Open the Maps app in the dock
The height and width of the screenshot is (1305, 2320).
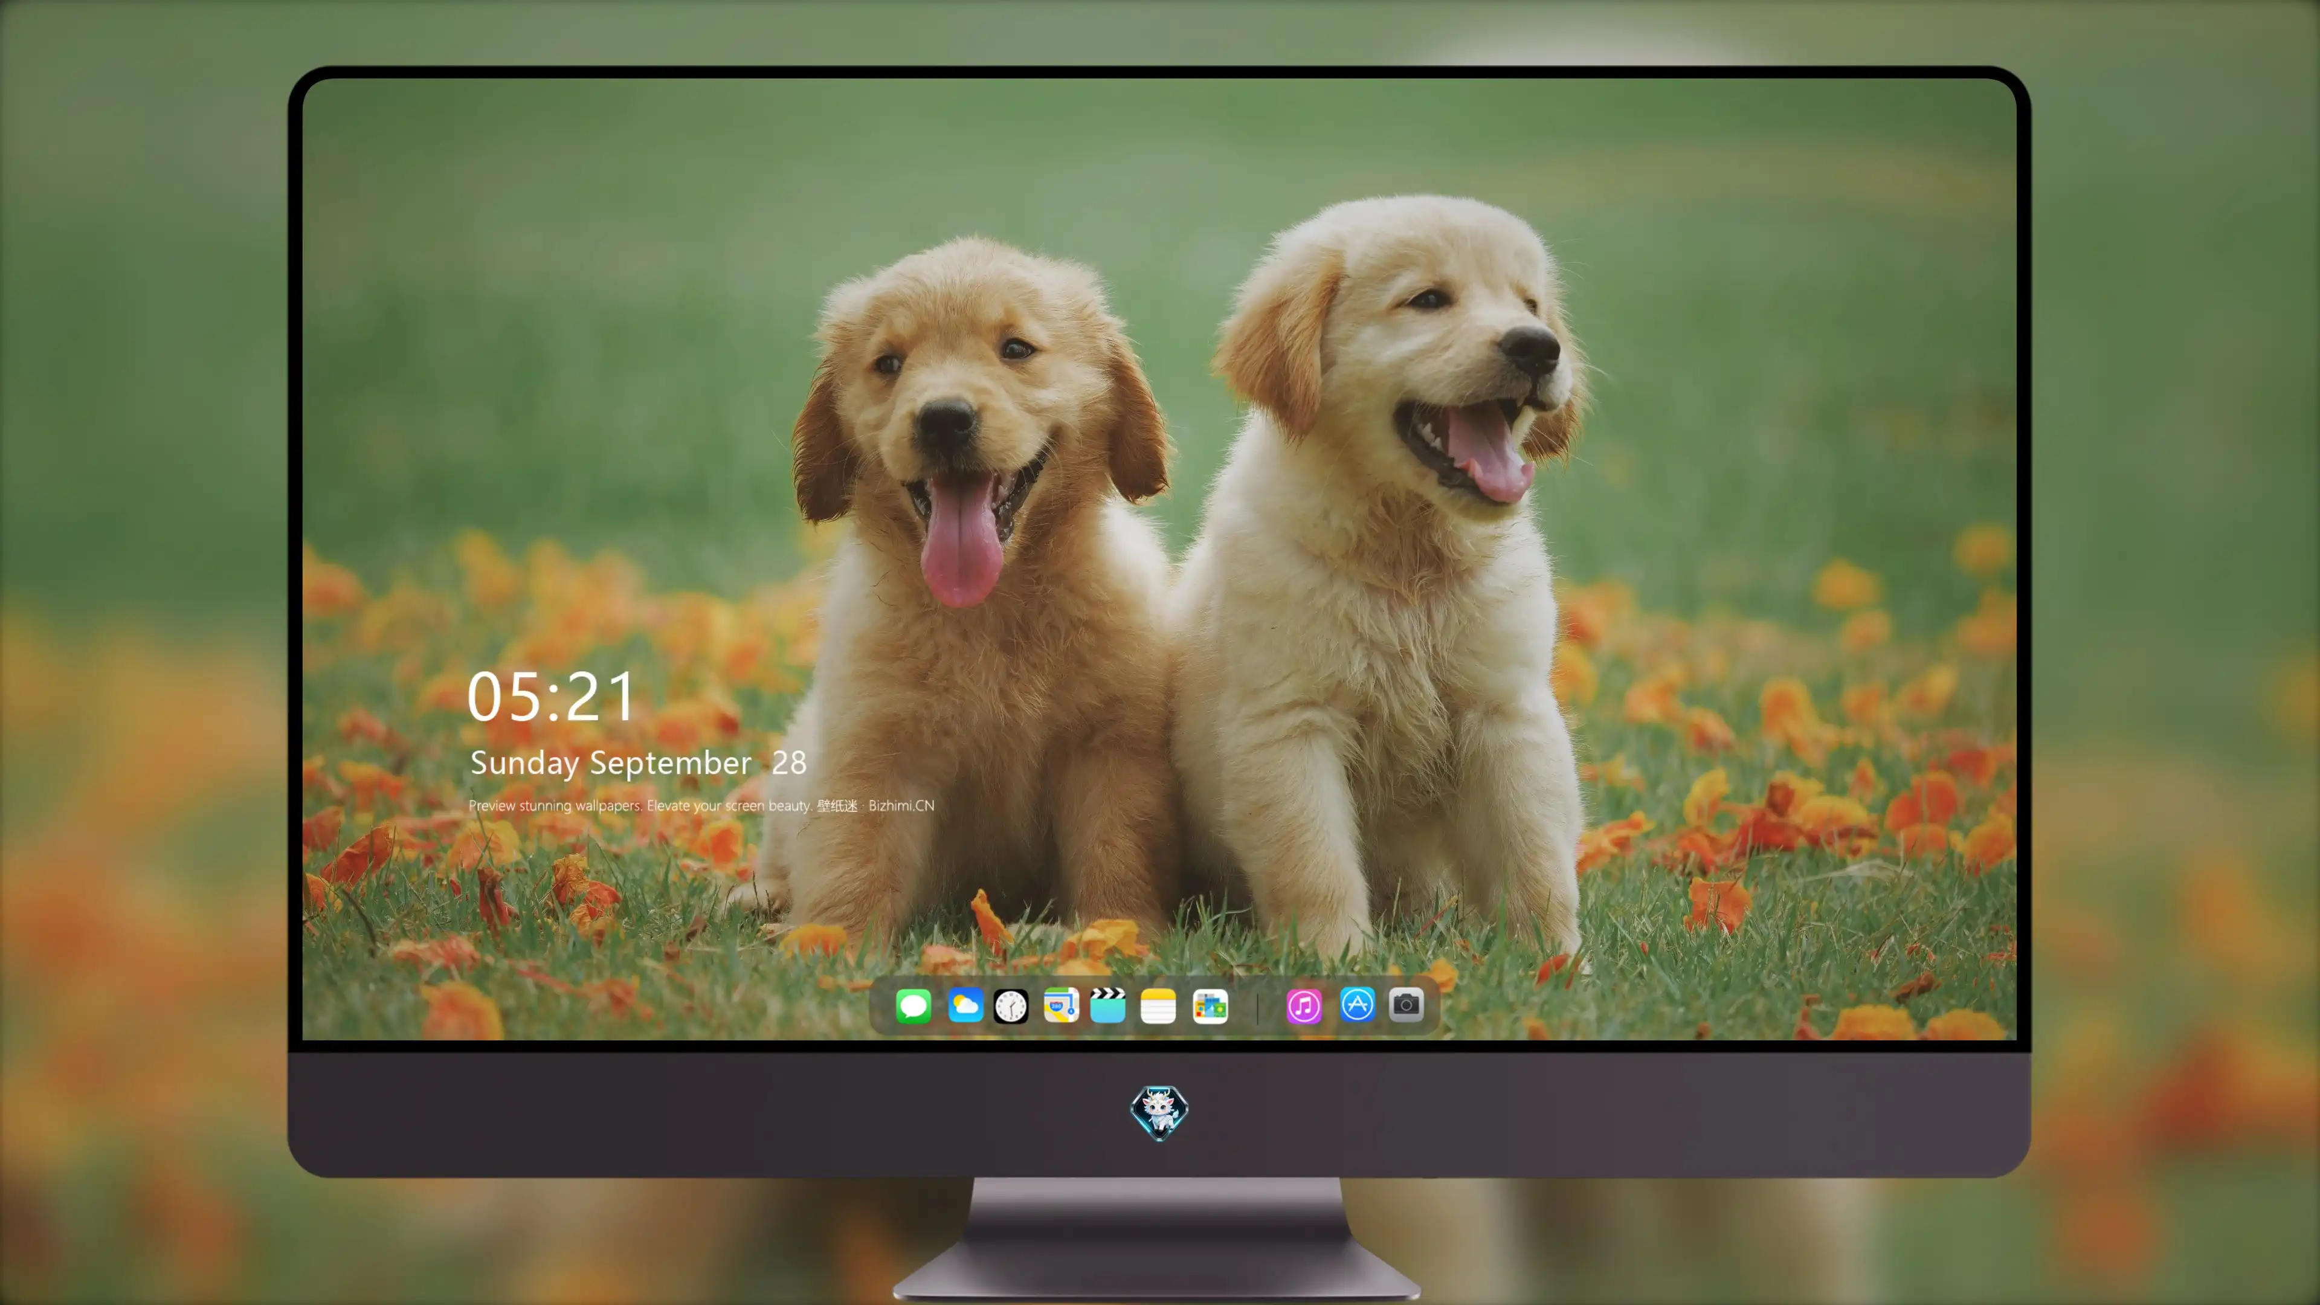click(1061, 1006)
